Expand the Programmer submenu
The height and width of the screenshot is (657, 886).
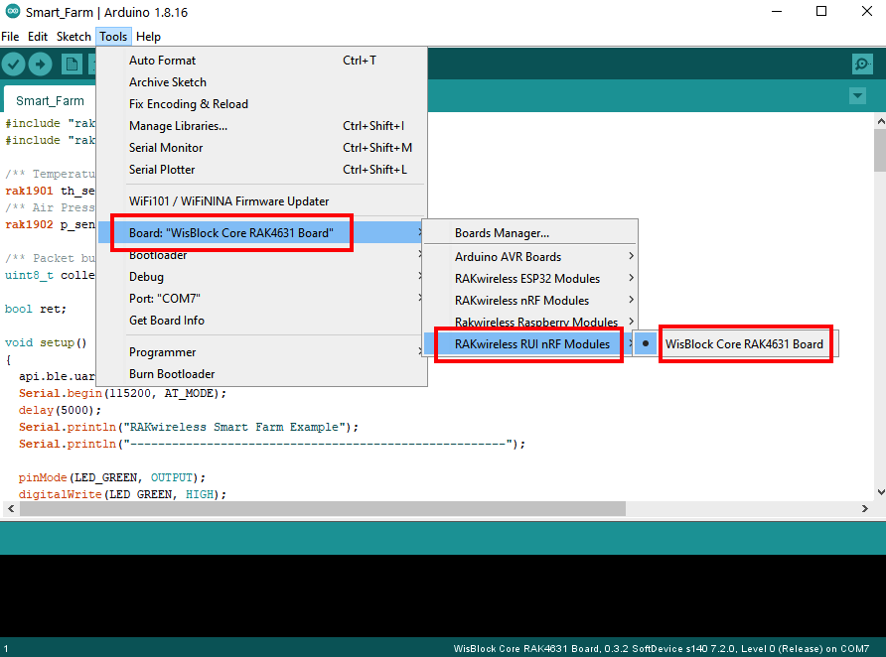tap(260, 351)
